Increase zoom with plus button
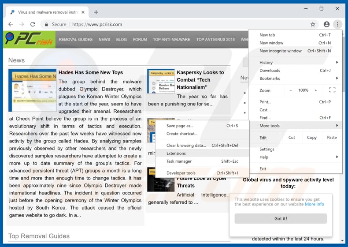Viewport: 348px width, 247px height. click(x=316, y=90)
